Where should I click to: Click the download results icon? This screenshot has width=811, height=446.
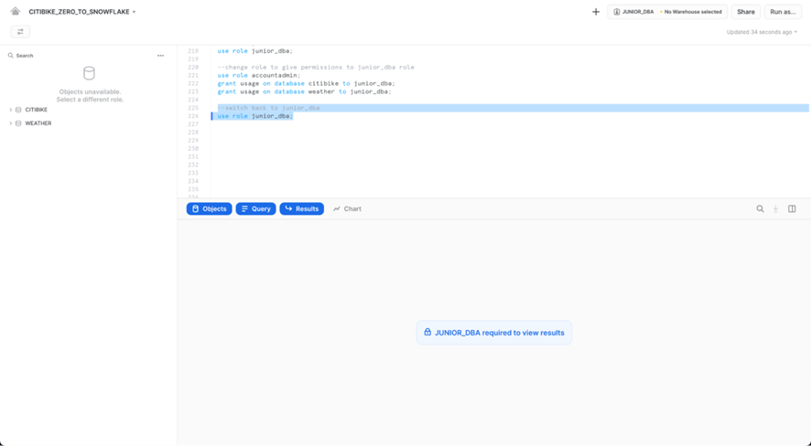coord(775,209)
